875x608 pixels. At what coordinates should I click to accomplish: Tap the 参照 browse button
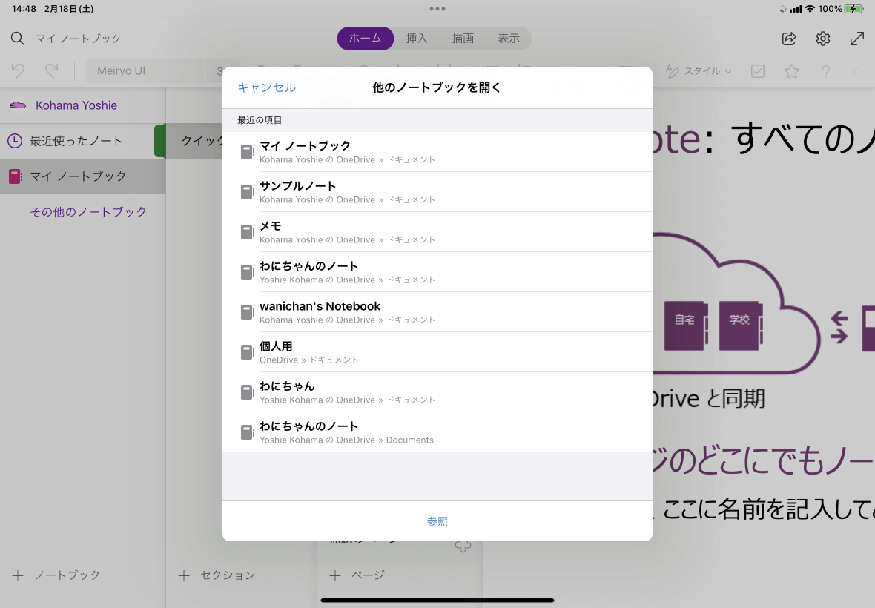437,521
